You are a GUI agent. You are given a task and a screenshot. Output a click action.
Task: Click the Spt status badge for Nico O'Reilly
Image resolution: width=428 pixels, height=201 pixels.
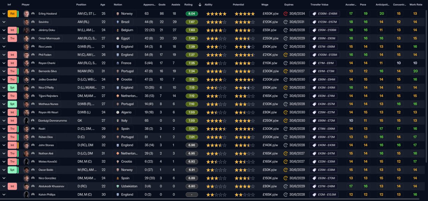[x=12, y=87]
